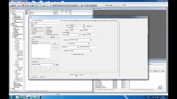This screenshot has height=99, width=177.
Task: Click the save disk icon in main toolbar
Action: click(13, 5)
